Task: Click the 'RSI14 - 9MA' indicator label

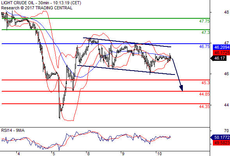Action: [x=13, y=130]
